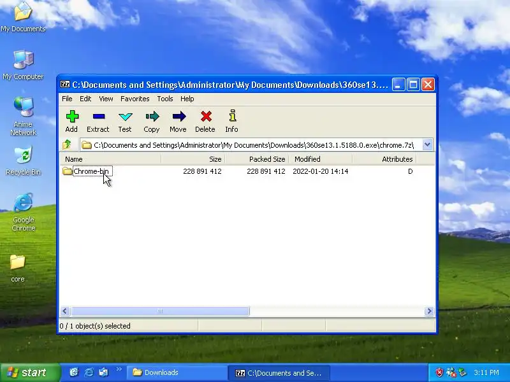Image resolution: width=510 pixels, height=382 pixels.
Task: Click the 7-Zip taskbar button
Action: [279, 372]
